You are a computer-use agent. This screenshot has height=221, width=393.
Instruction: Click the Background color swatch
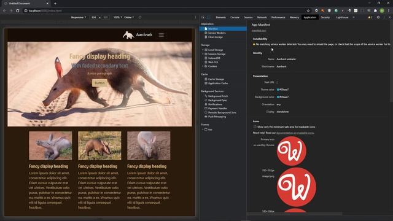(278, 97)
